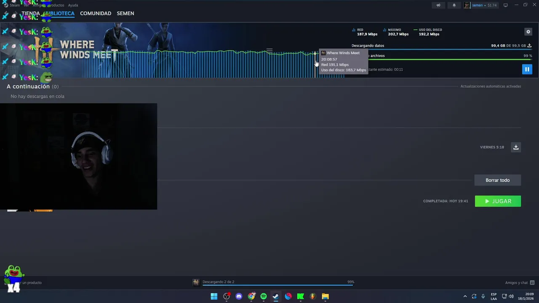Click the Borrar todo button
Viewport: 539px width, 303px height.
click(x=497, y=180)
